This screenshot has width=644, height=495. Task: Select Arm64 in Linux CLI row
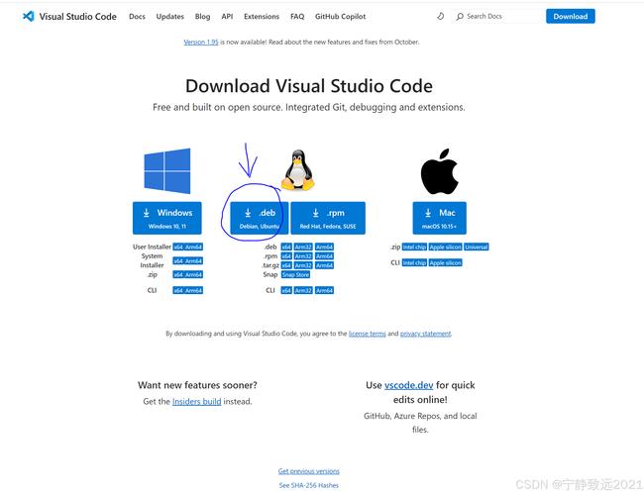(324, 290)
